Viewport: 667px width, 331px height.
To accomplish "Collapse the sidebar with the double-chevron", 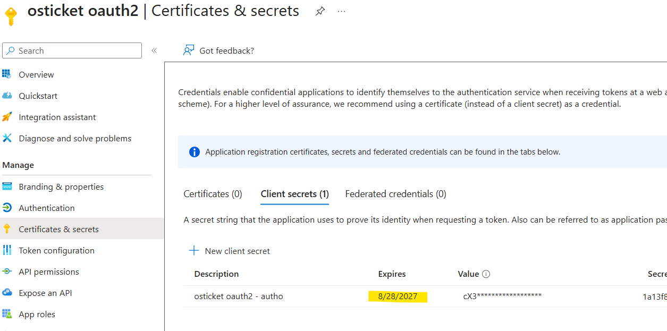I will (154, 50).
